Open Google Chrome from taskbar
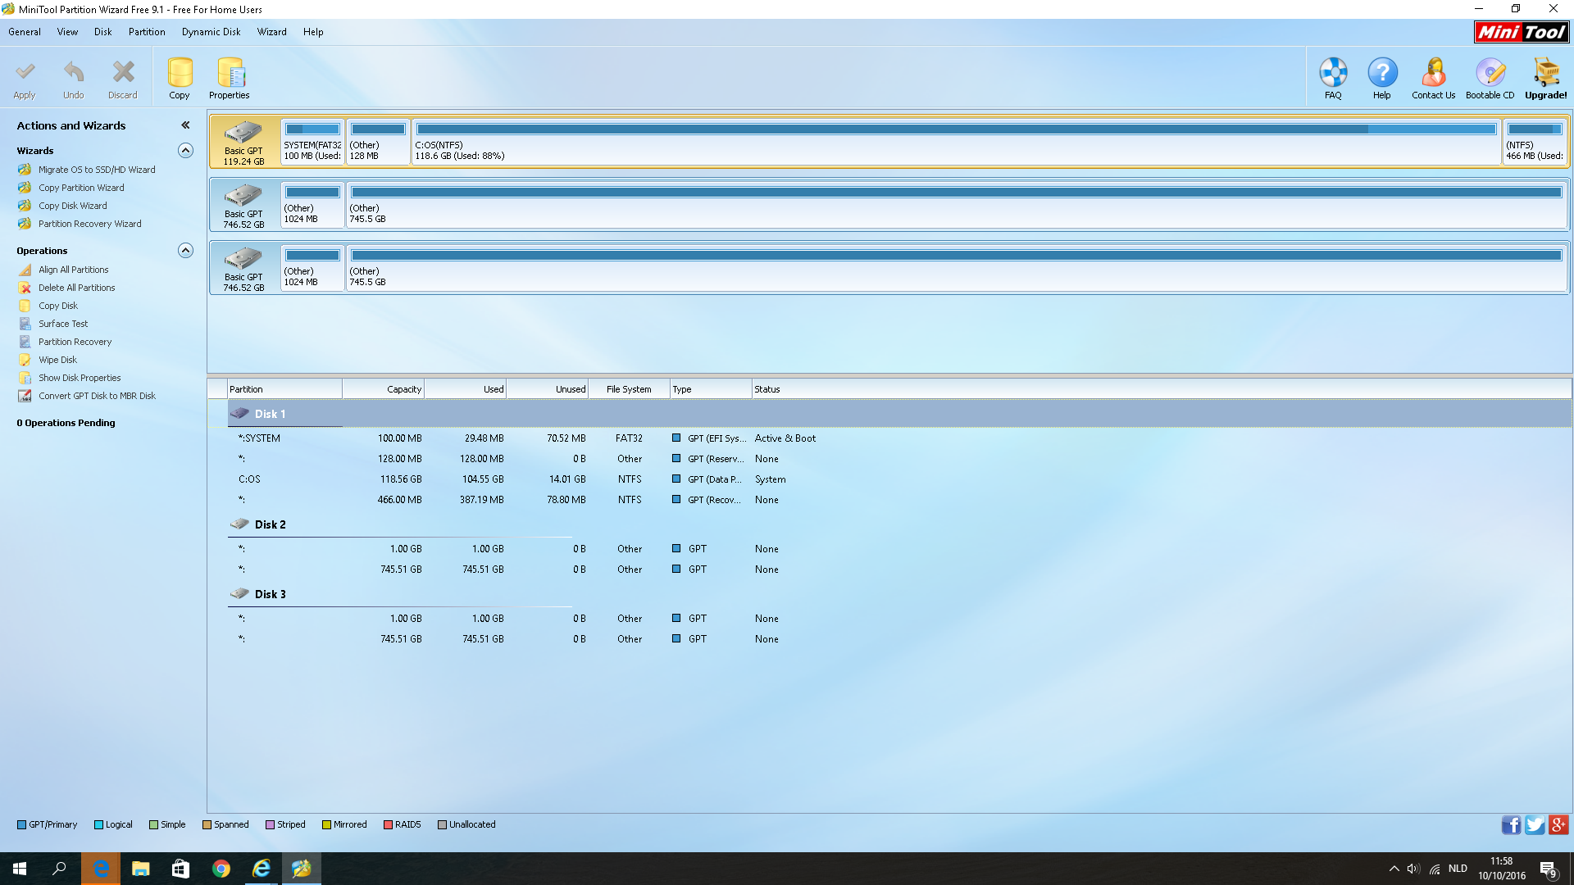The height and width of the screenshot is (885, 1574). click(221, 869)
